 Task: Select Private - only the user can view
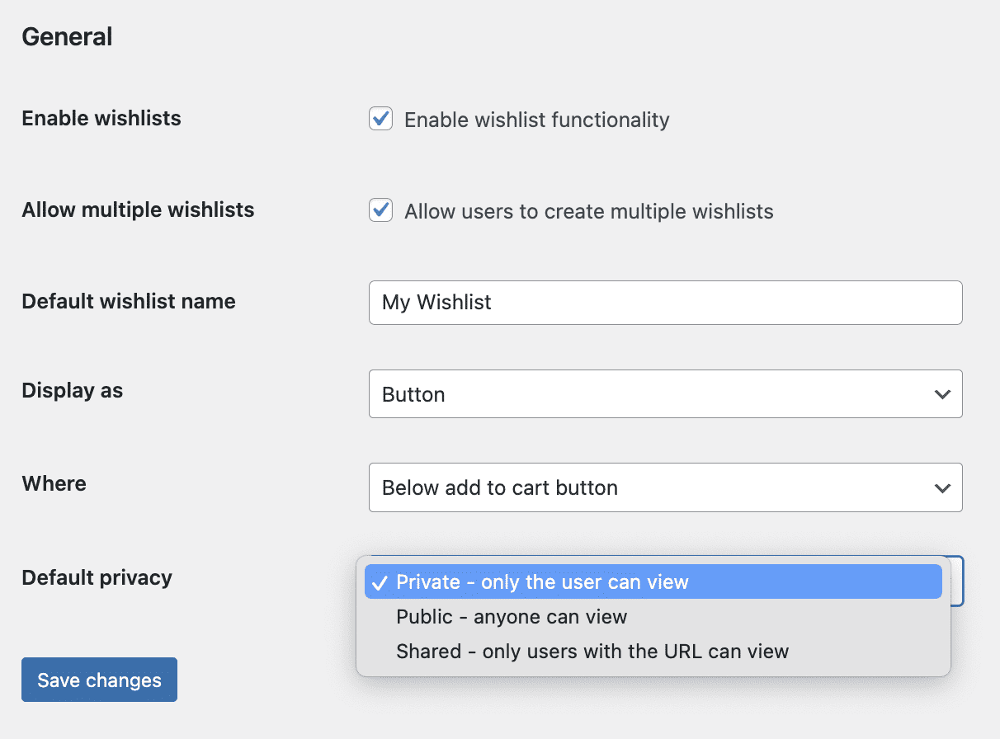[x=653, y=582]
